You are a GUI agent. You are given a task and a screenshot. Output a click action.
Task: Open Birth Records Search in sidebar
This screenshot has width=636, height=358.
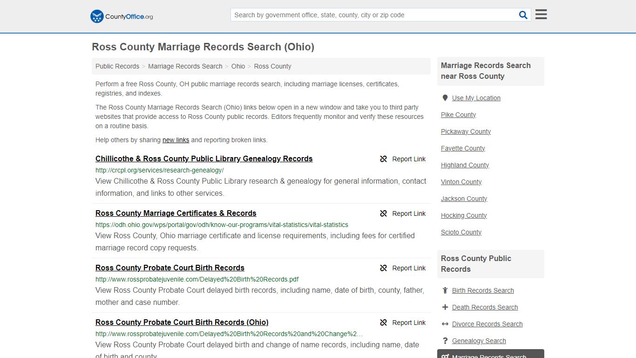[483, 290]
